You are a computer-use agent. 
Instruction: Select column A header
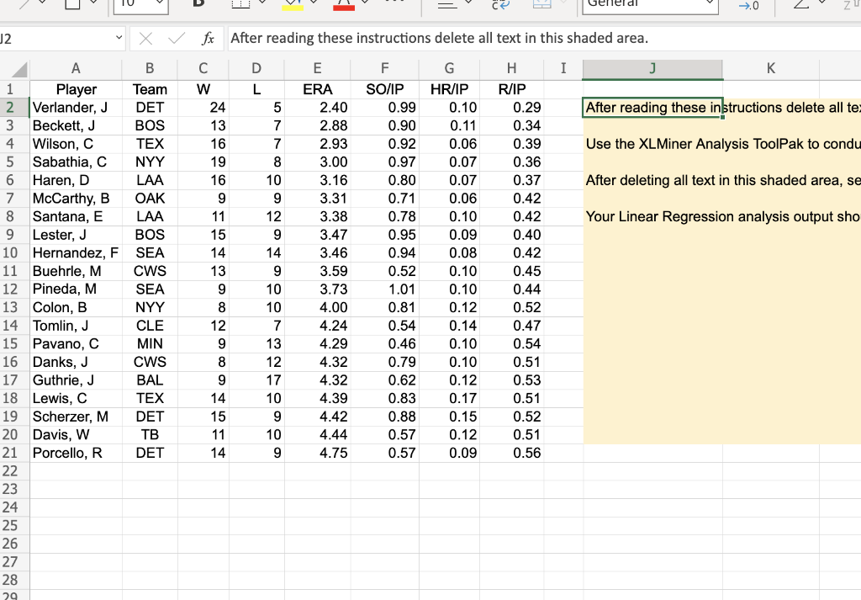(76, 69)
